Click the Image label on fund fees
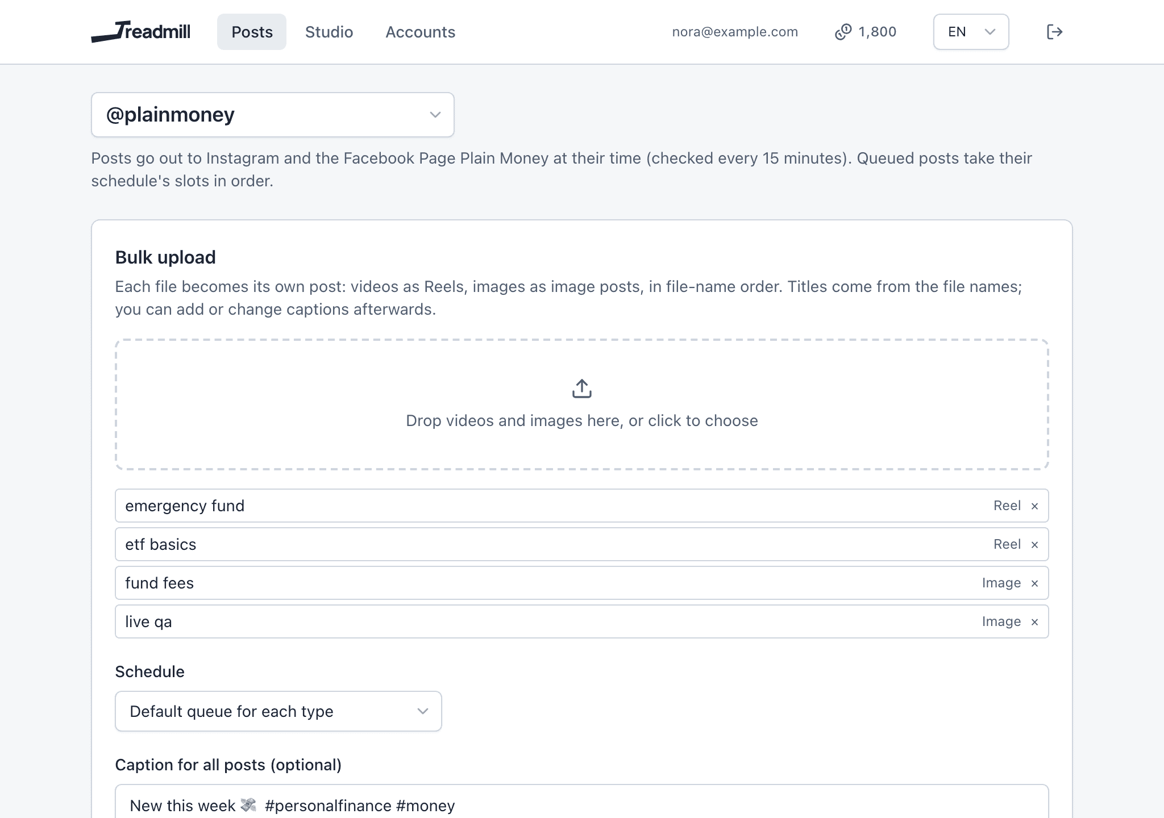The height and width of the screenshot is (818, 1164). point(1001,583)
